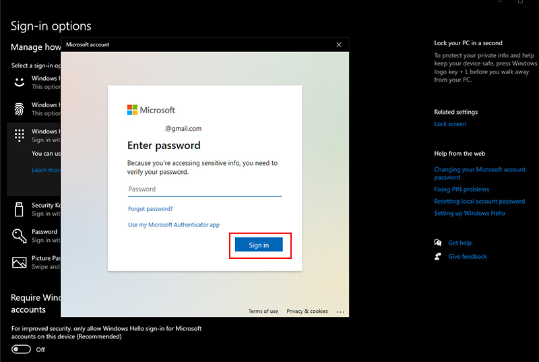The width and height of the screenshot is (539, 362).
Task: Select Security Key USB icon
Action: tap(19, 210)
